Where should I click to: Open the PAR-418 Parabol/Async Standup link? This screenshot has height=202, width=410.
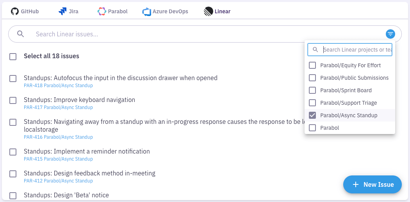tap(58, 86)
